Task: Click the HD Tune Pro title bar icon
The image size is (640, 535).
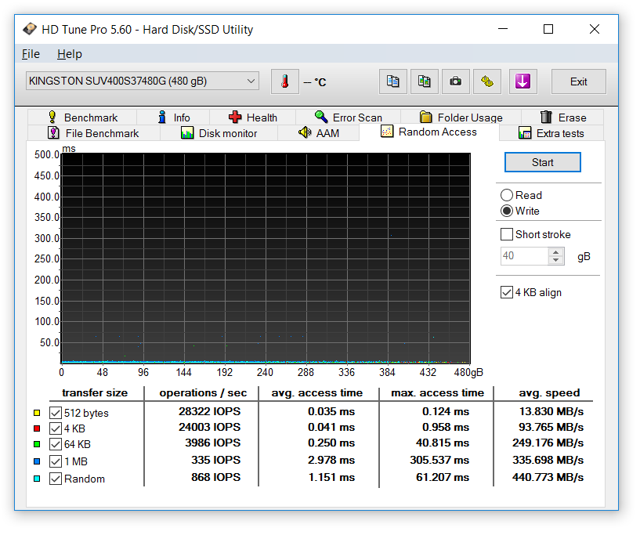Action: (x=30, y=29)
